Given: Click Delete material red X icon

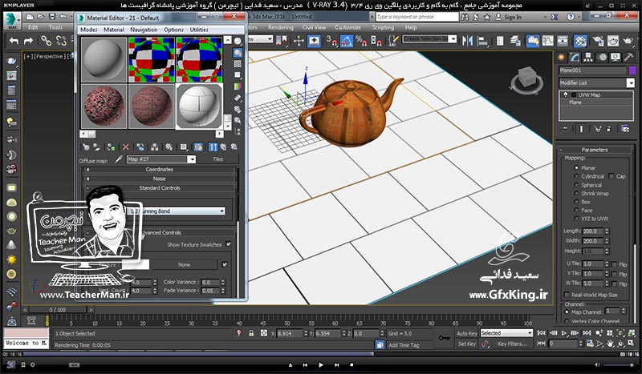Looking at the screenshot, I should [126, 147].
